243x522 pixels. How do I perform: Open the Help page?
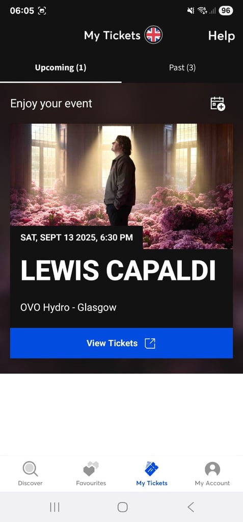pyautogui.click(x=222, y=36)
